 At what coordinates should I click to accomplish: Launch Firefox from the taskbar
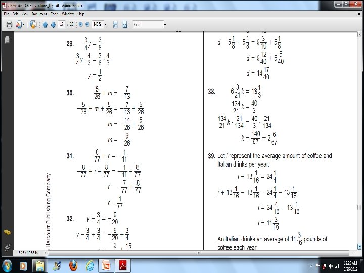click(x=73, y=266)
